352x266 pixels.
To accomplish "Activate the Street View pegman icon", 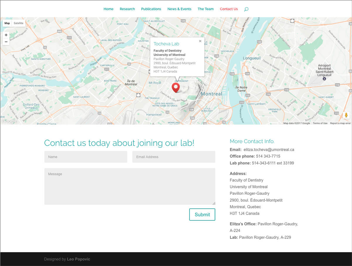I will [x=346, y=115].
